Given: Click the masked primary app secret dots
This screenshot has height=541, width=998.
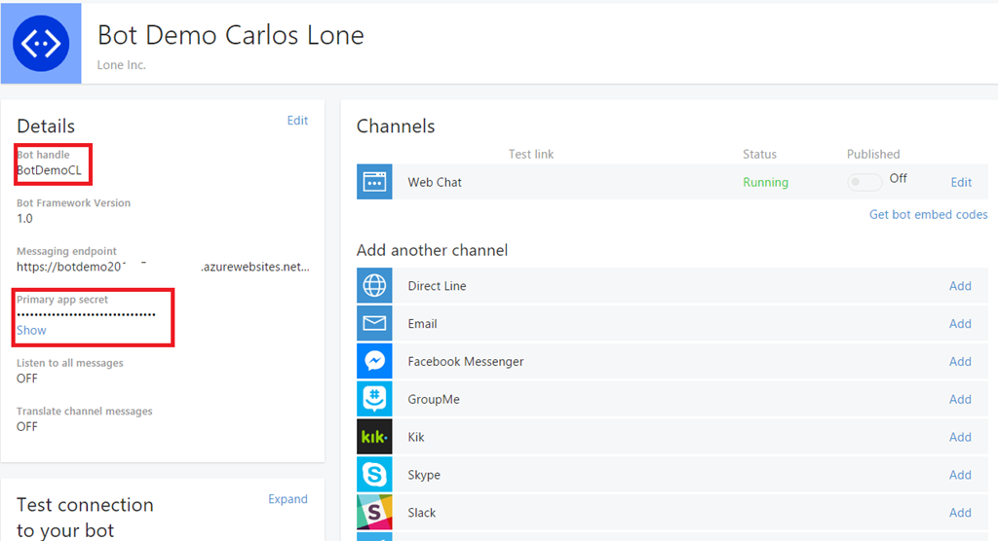Looking at the screenshot, I should 86,314.
